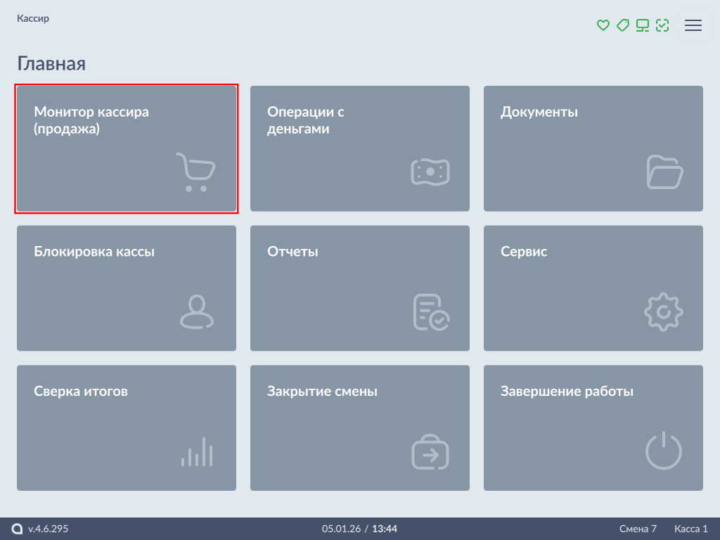Click the green price tag icon
The image size is (720, 540).
click(x=622, y=25)
